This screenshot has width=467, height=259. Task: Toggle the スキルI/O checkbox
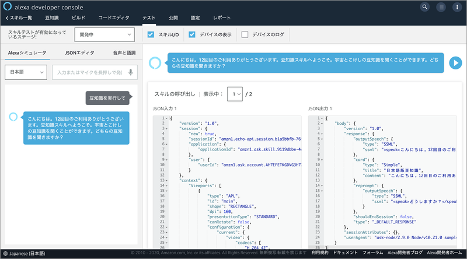coord(151,34)
